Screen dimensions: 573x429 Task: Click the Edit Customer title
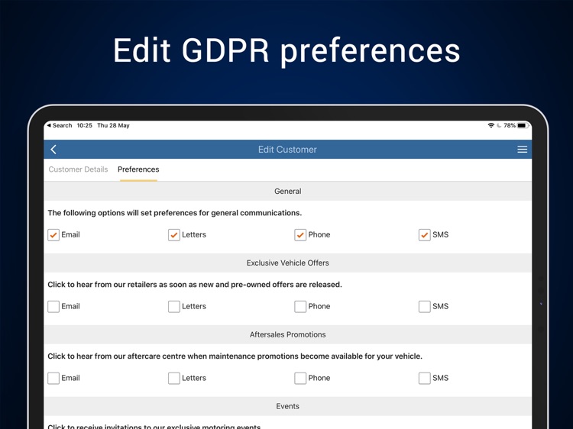[x=287, y=150]
